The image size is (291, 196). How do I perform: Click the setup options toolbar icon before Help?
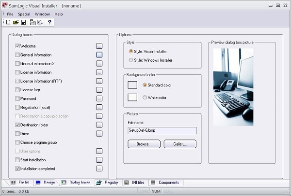point(40,22)
